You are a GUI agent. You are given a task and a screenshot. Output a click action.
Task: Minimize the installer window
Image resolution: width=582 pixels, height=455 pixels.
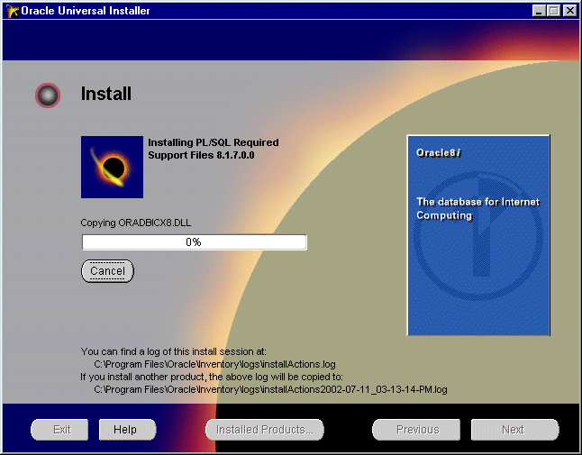539,11
